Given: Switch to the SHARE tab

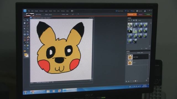Looking at the screenshot, I should (148, 15).
